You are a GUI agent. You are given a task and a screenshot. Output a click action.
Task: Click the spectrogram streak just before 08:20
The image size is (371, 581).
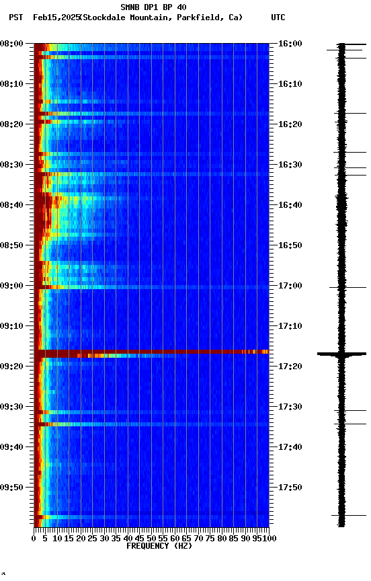coord(151,114)
